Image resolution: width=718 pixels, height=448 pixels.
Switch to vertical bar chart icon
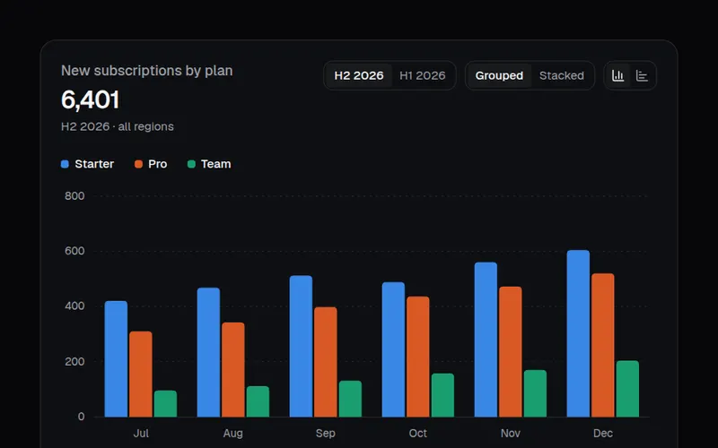click(618, 75)
